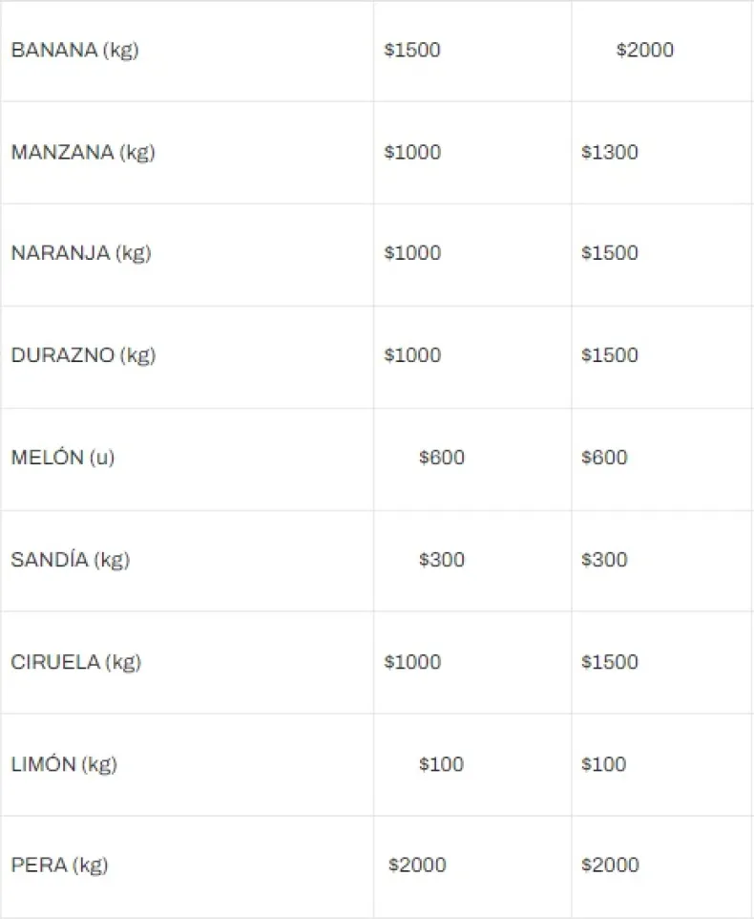
Task: Click the PERA (kg) cell
Action: pos(59,866)
